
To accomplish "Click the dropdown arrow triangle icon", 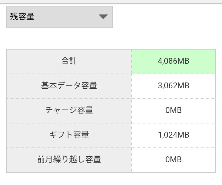I will [x=103, y=17].
